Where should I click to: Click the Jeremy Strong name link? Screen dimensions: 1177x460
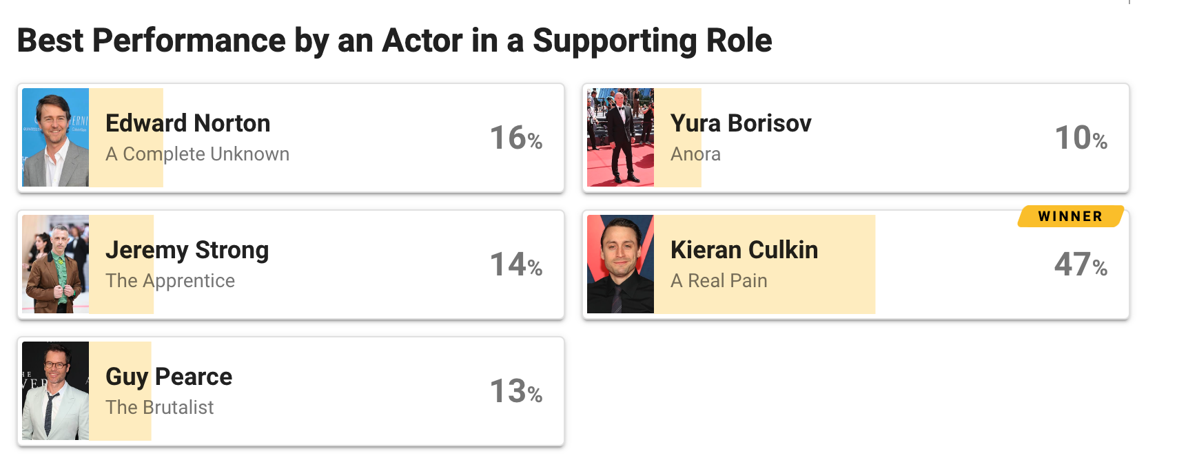point(187,251)
